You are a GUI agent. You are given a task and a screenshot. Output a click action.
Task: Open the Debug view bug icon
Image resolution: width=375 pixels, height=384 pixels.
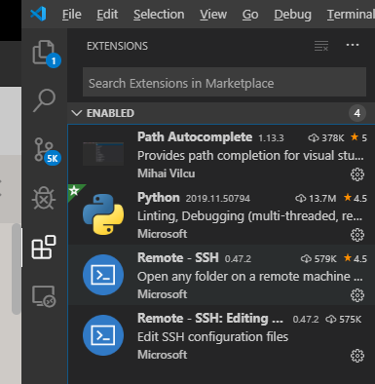[x=44, y=198]
